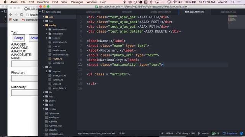Click the UTF-8 encoding selector

click(x=169, y=133)
